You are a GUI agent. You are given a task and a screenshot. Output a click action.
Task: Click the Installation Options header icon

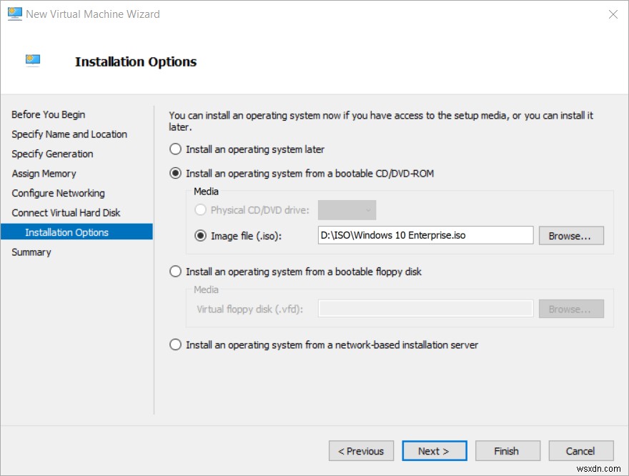click(32, 61)
